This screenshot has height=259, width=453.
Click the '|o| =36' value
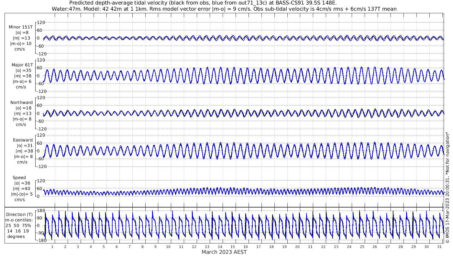(x=22, y=183)
